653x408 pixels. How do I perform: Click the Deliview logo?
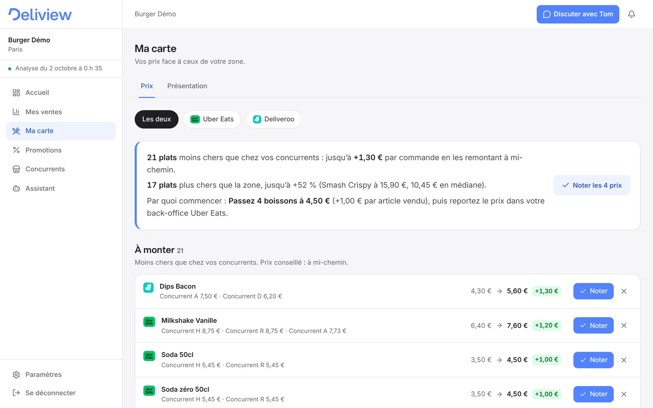[x=40, y=14]
